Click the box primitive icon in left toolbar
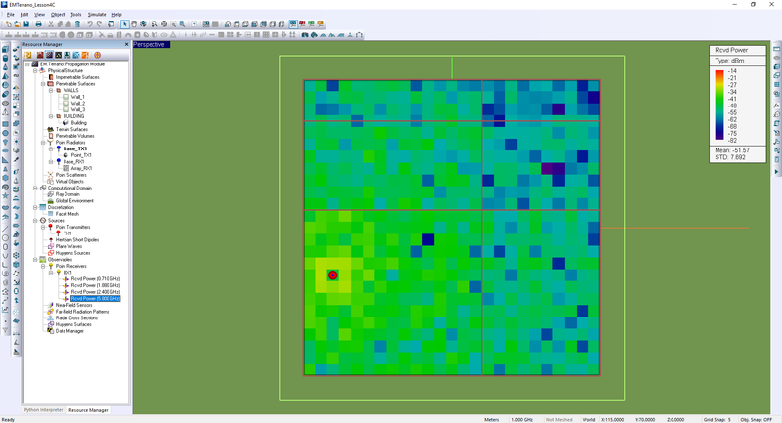 [x=6, y=49]
